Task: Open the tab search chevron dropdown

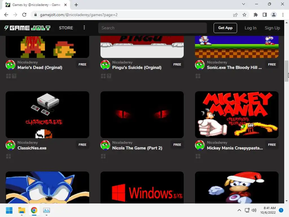Action: (x=244, y=4)
